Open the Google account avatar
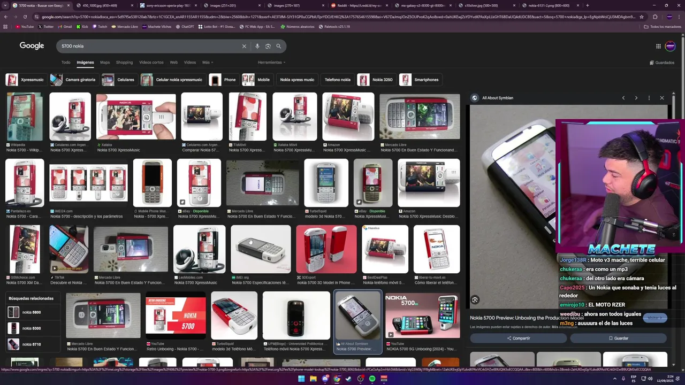Viewport: 685px width, 385px height. point(670,46)
